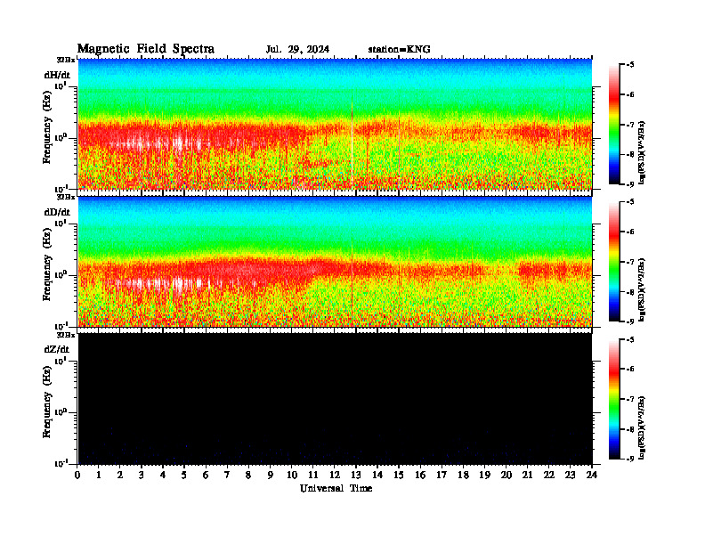Click hour tick label "17" on time axis
Screen dimensions: 705x545
coord(442,475)
